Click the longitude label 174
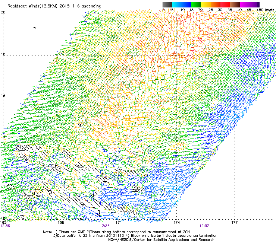 176,223
